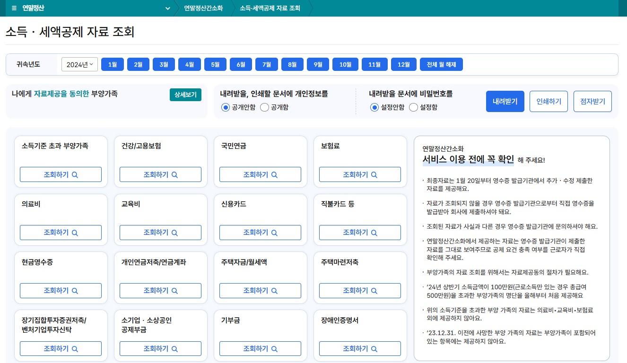Viewport: 627px width, 363px height.
Task: Open the side navigation via hamburger icon
Action: coord(14,8)
